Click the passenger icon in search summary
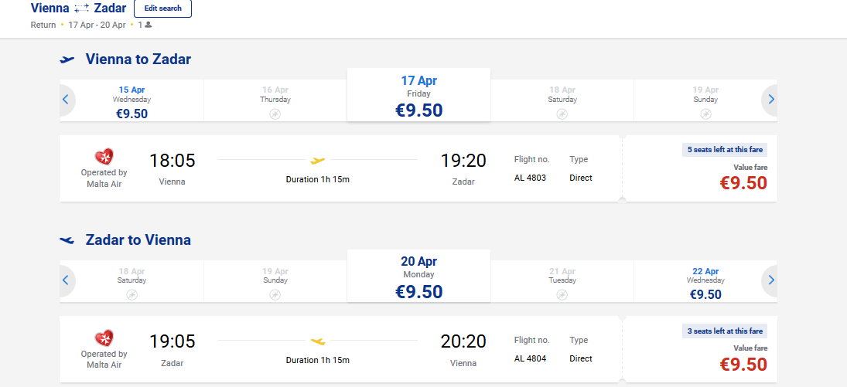847x387 pixels. pos(148,25)
